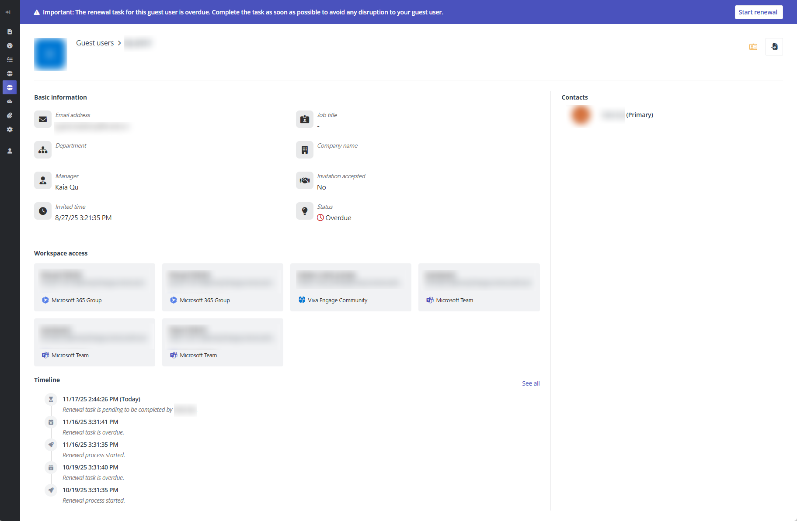Open the cloud storage sidebar icon
This screenshot has width=797, height=521.
point(10,101)
